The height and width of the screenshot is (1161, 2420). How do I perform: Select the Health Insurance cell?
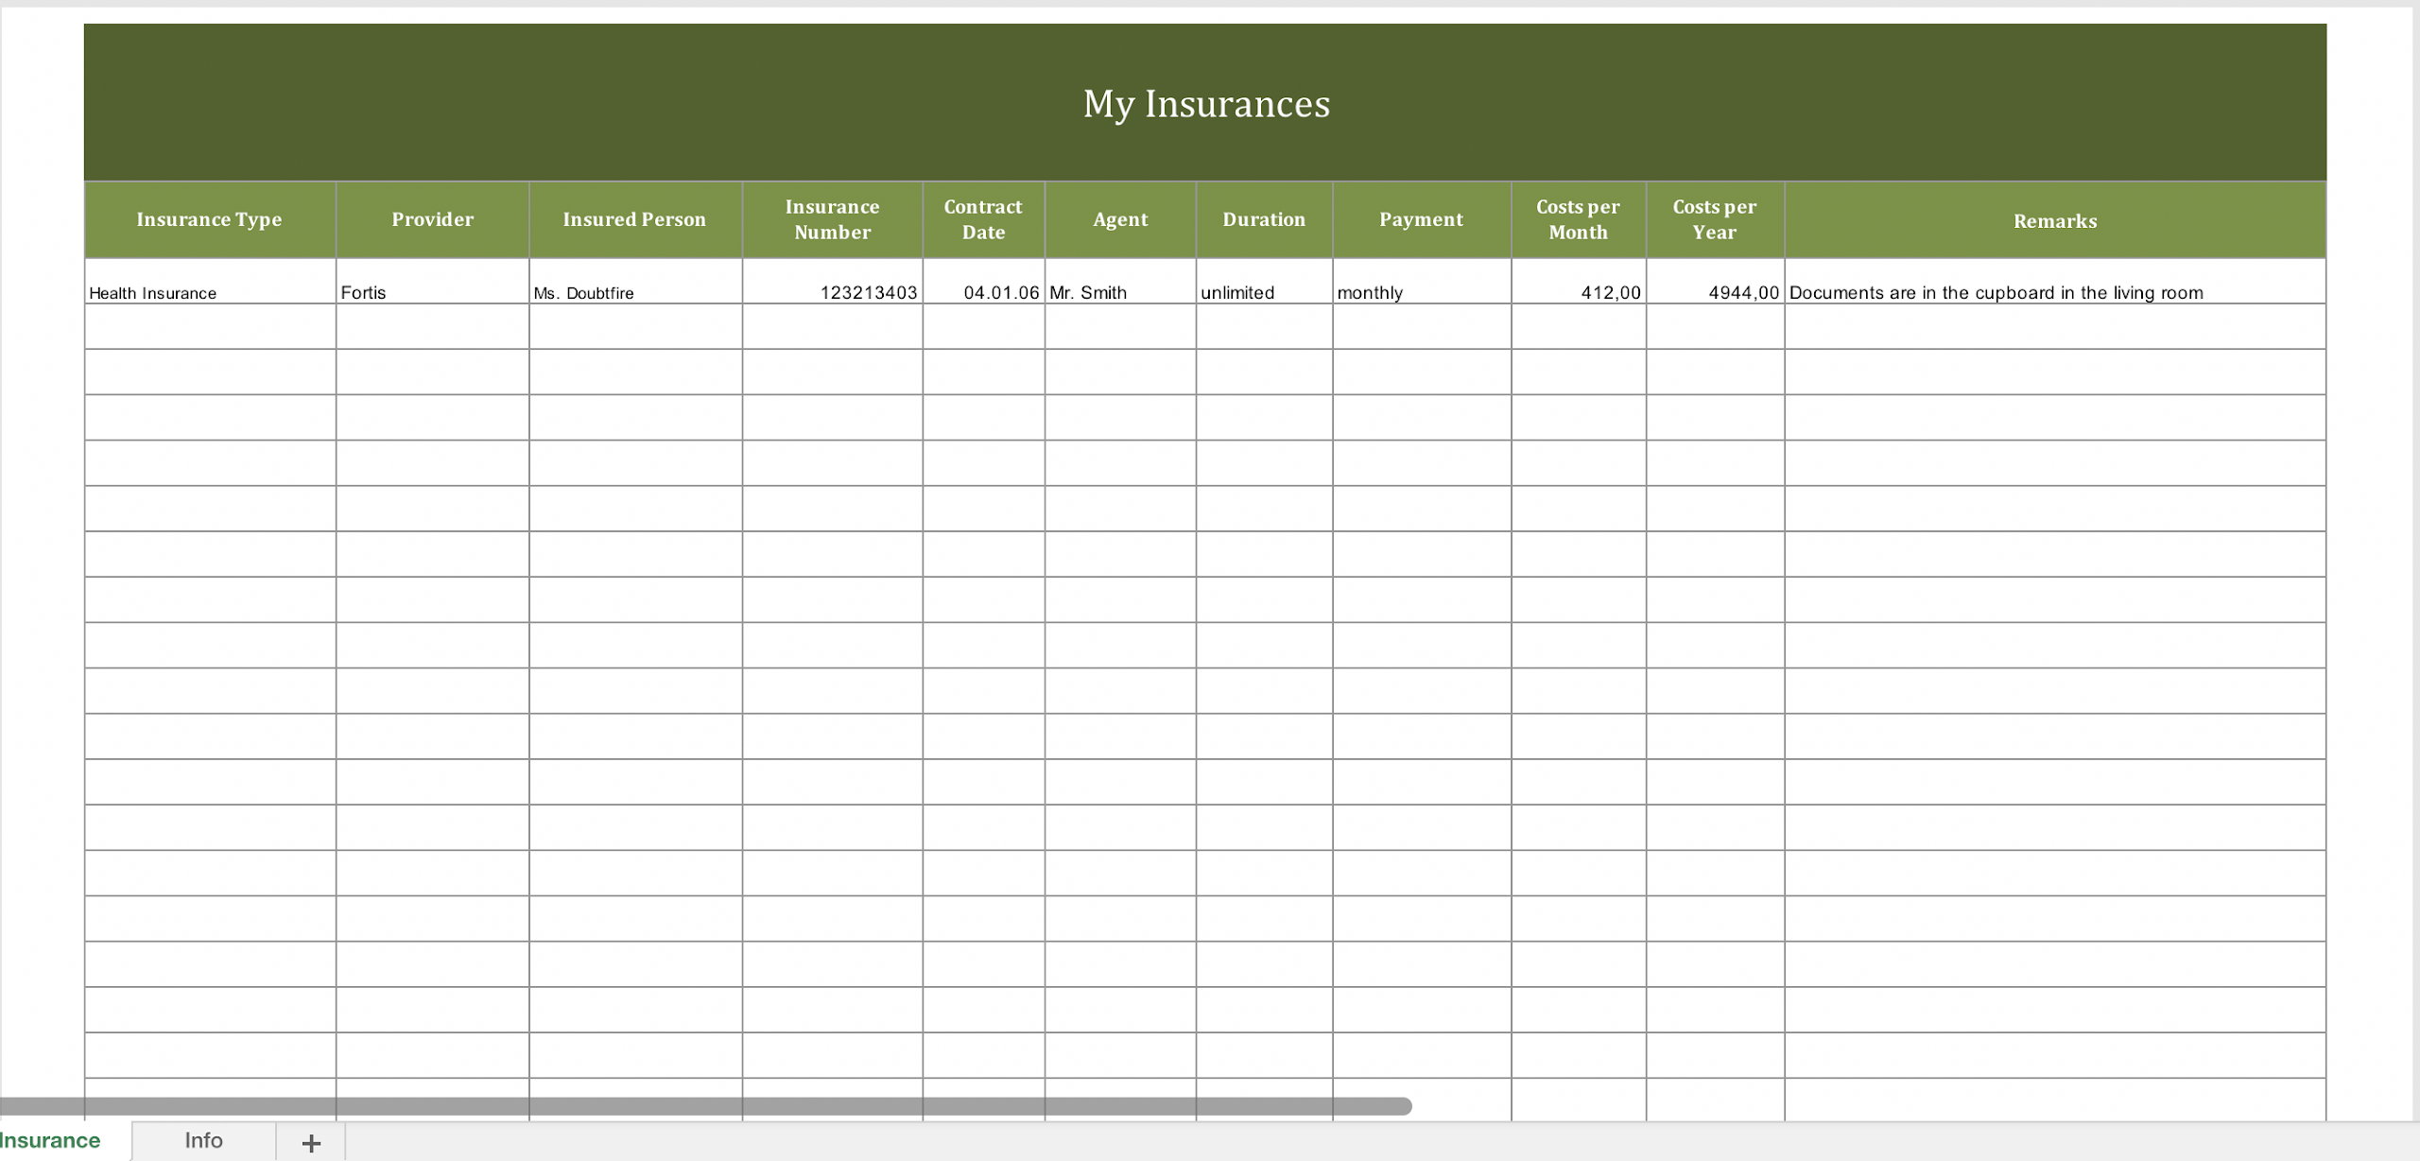209,292
